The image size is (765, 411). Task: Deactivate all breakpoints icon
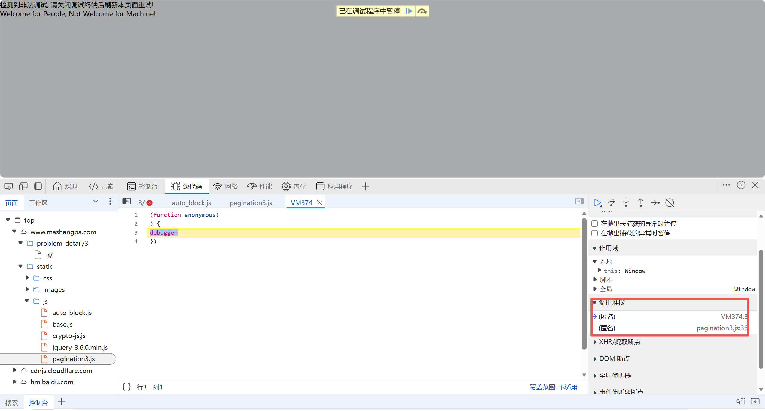(670, 203)
